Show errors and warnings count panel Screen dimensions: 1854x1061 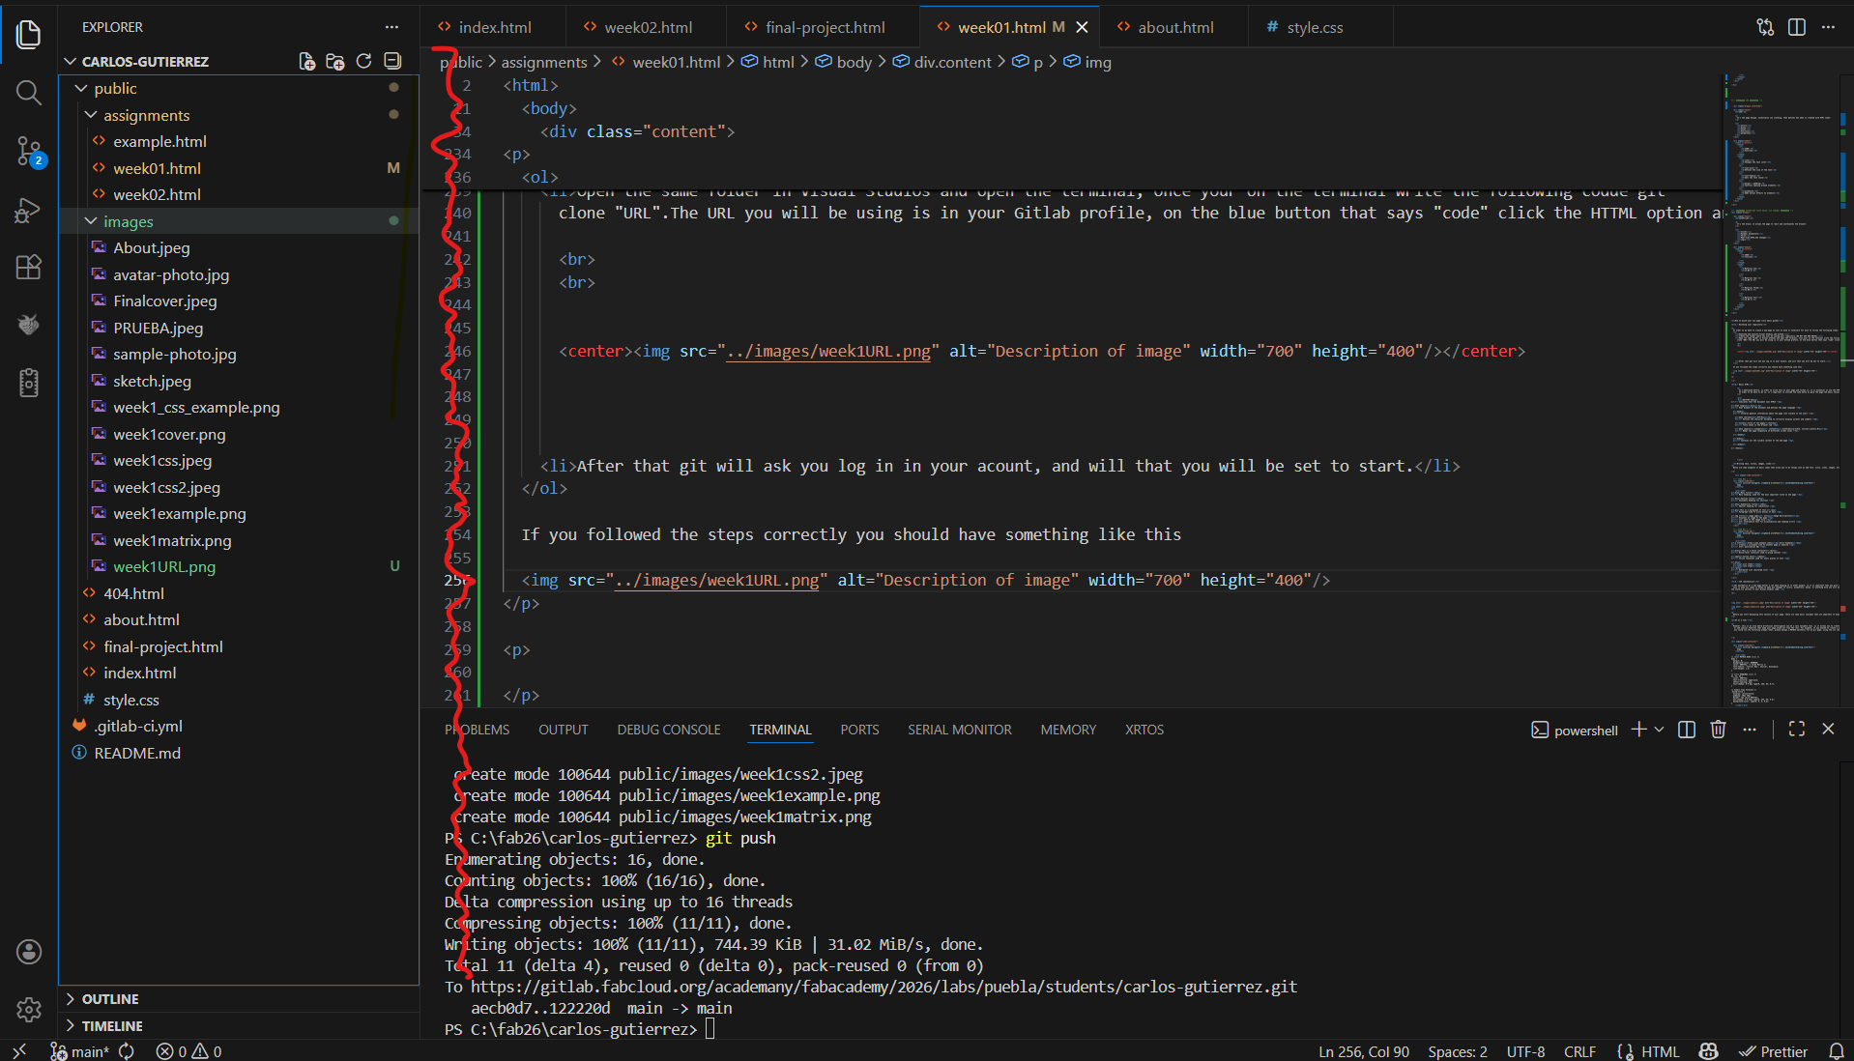click(189, 1051)
